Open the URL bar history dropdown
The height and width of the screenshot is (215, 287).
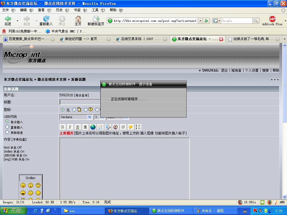click(x=201, y=21)
